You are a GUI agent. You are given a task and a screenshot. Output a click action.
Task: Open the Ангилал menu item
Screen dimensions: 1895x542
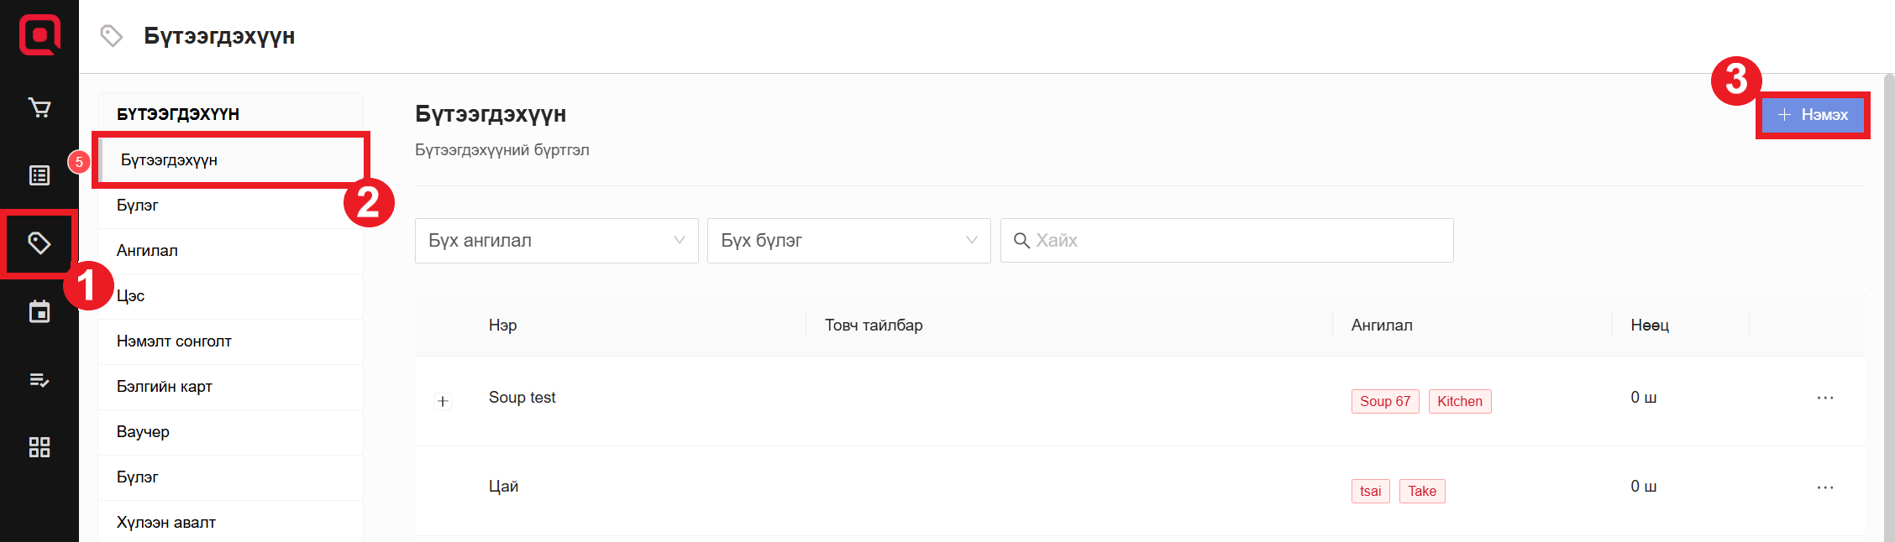(x=147, y=251)
